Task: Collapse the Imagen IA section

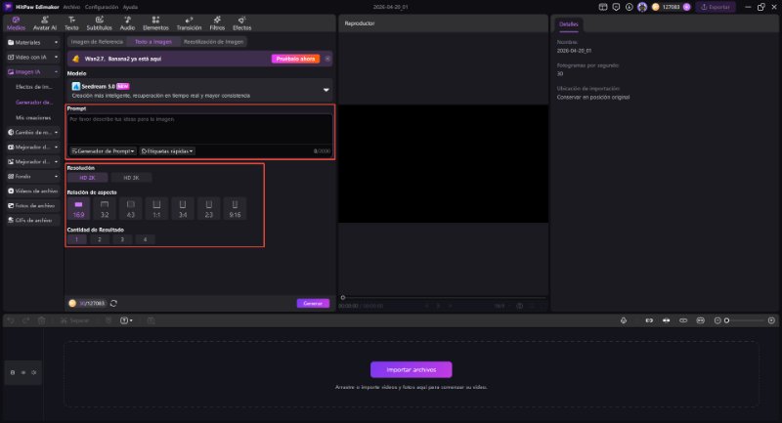Action: coord(32,72)
